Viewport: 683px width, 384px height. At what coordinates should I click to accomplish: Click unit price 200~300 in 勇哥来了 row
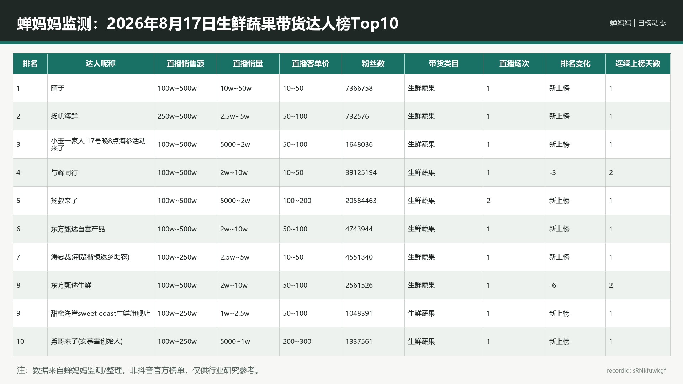297,341
